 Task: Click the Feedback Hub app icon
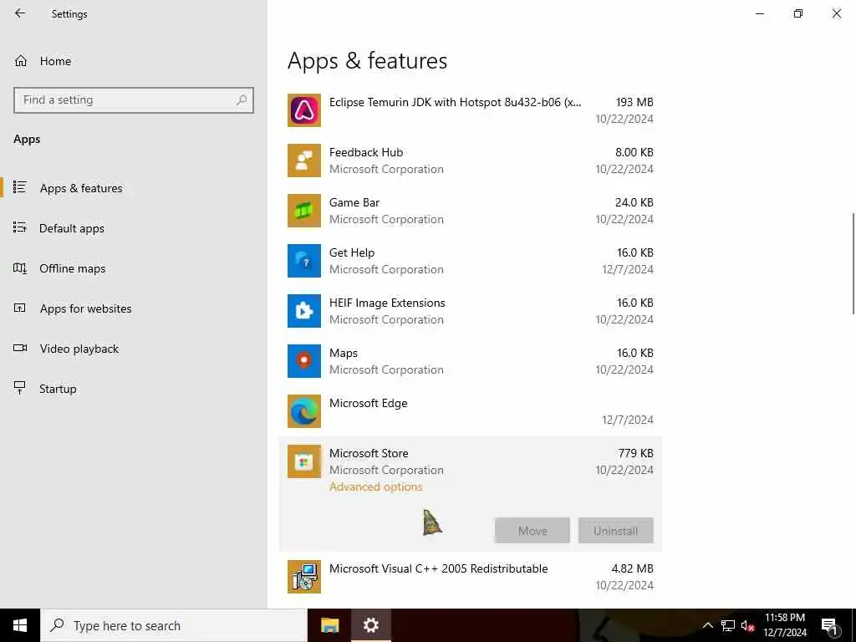304,160
